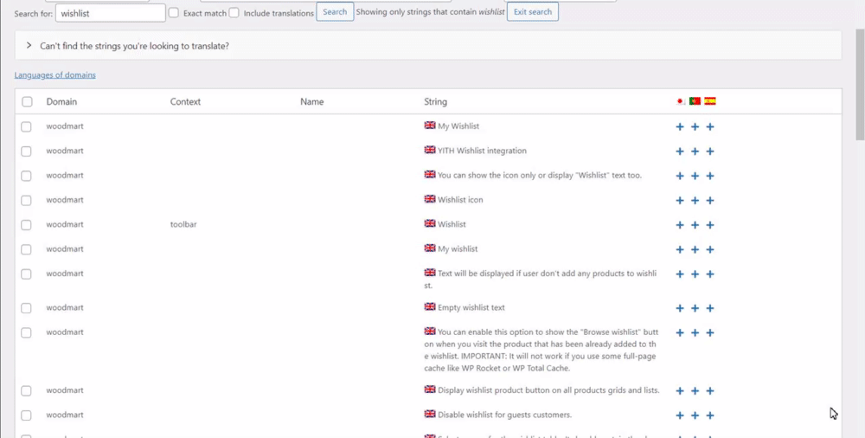
Task: Focus the Search for input field
Action: tap(111, 13)
